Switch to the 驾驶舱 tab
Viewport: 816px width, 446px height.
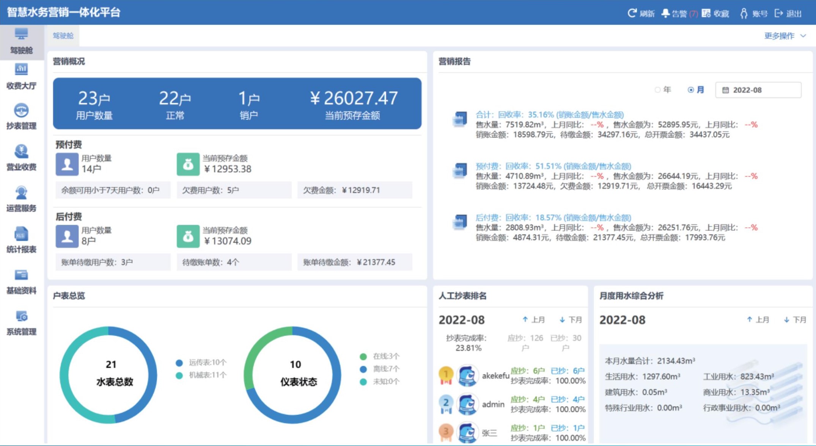point(63,36)
